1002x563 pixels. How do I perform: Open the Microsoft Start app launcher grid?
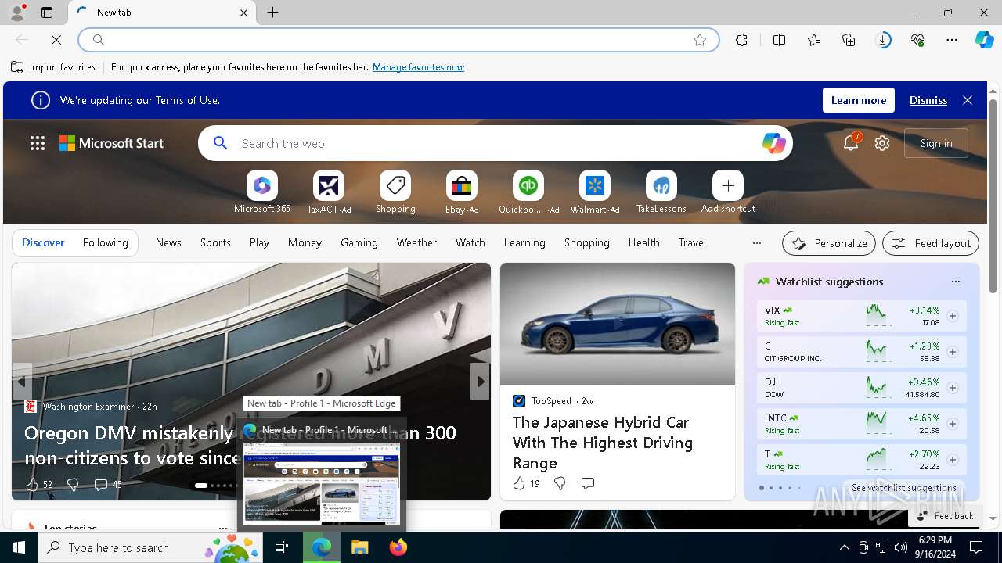pos(38,143)
